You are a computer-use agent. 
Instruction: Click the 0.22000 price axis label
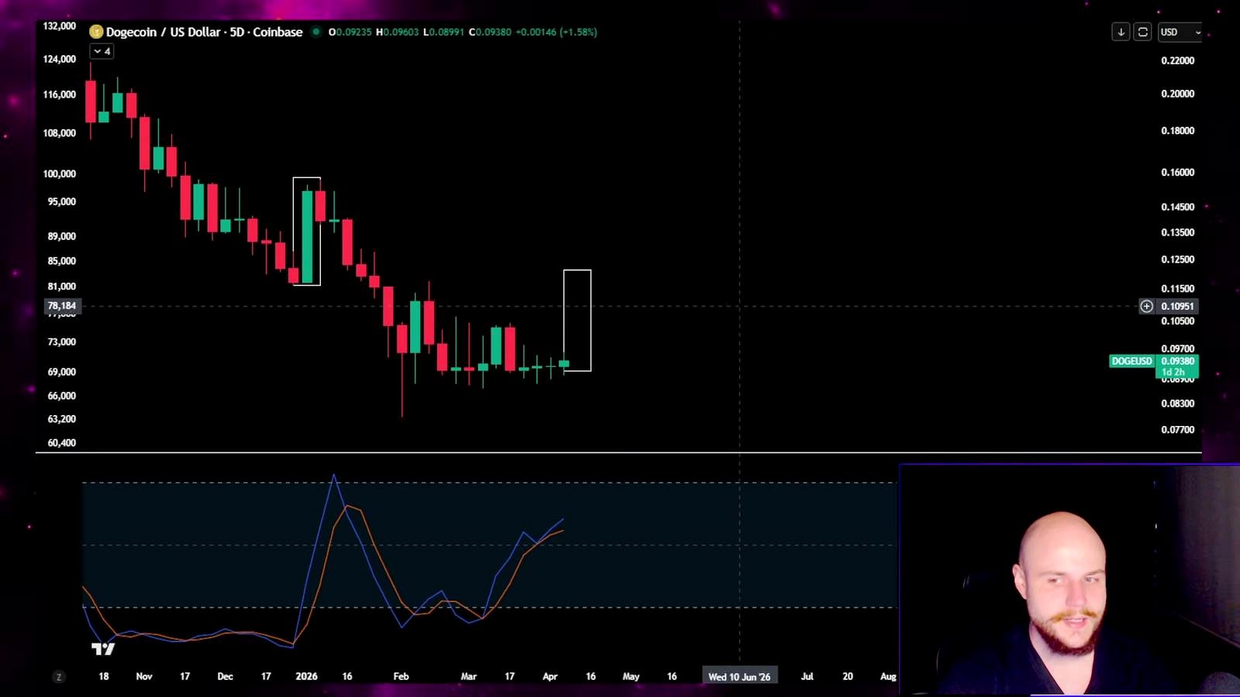[x=1177, y=60]
